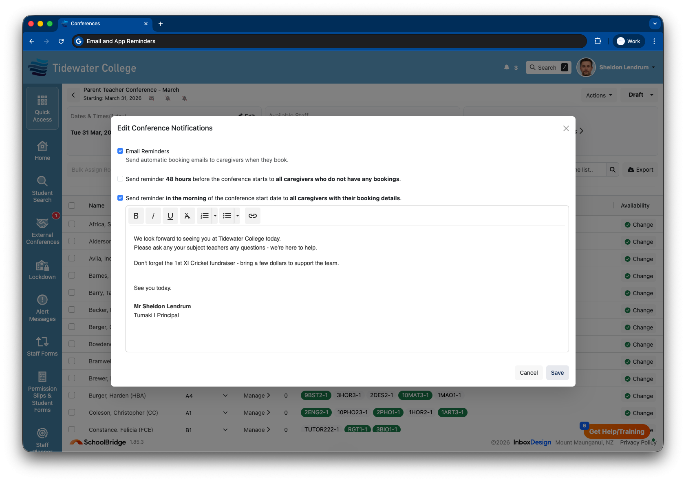Disable the morning reminder checkbox
This screenshot has height=482, width=686.
tap(120, 198)
